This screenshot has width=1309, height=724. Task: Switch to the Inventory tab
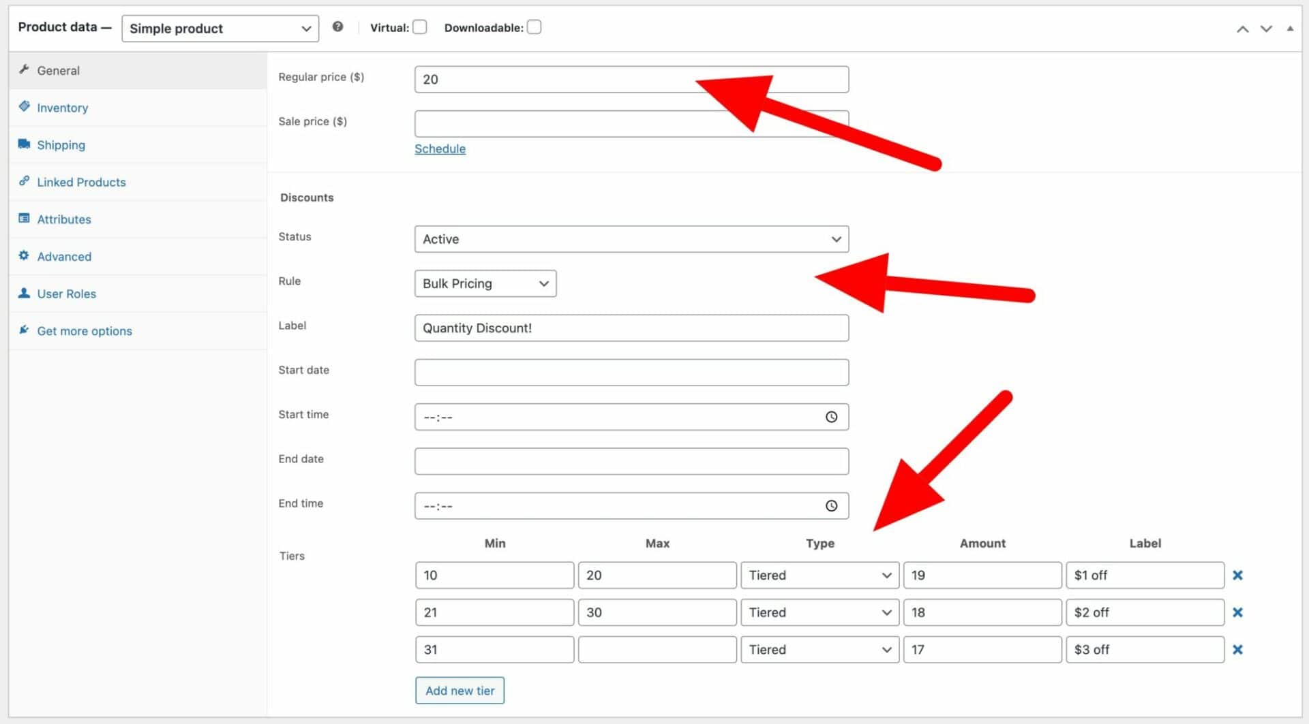pyautogui.click(x=138, y=108)
